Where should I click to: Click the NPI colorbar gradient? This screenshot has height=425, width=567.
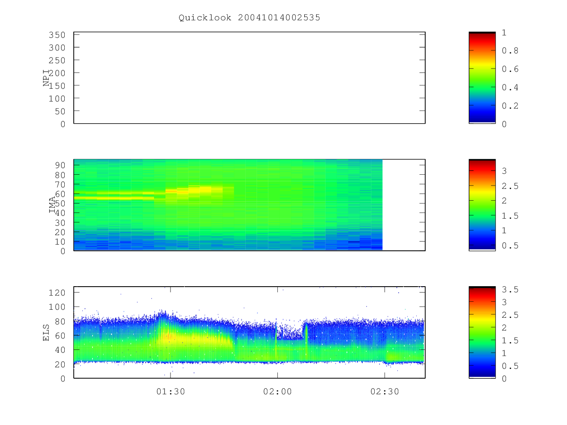(482, 78)
